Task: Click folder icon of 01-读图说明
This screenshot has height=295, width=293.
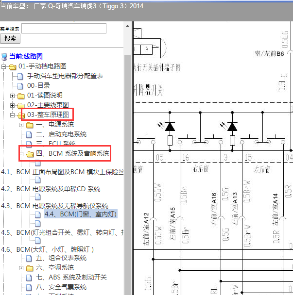Action: 21,96
